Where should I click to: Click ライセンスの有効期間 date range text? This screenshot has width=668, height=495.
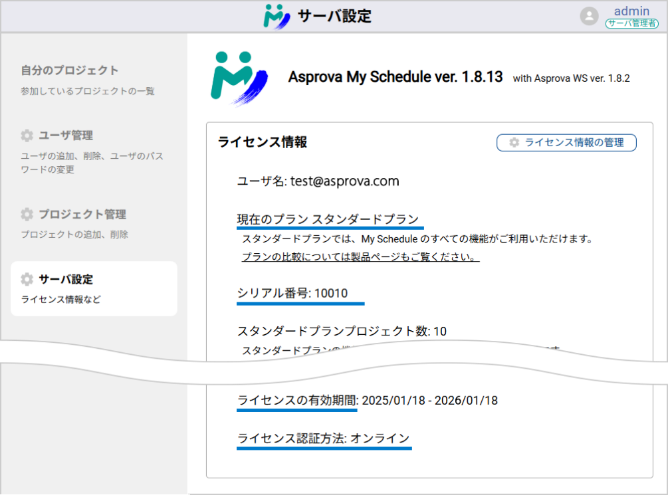pyautogui.click(x=367, y=401)
